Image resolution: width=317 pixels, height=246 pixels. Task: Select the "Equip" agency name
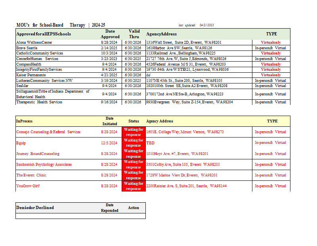21,143
